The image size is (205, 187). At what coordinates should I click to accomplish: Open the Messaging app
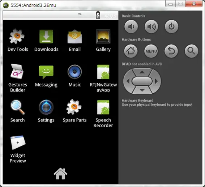(x=46, y=76)
